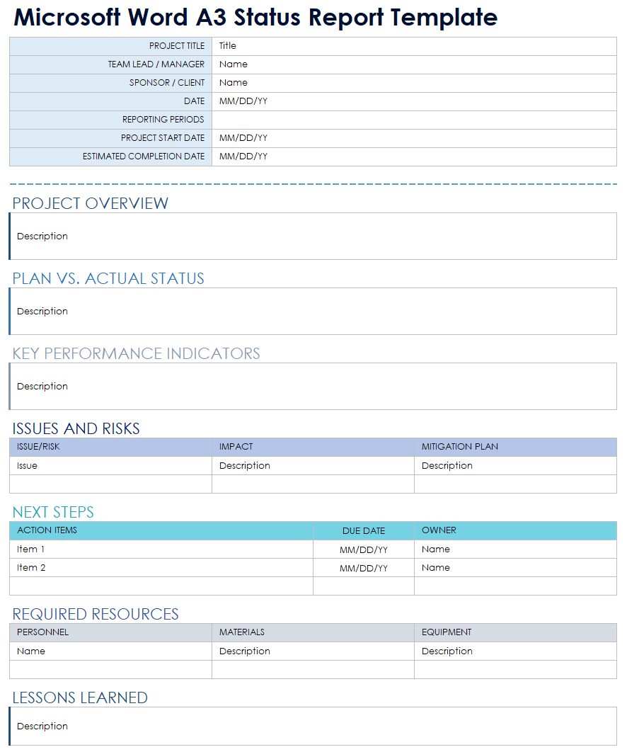Select the Issue cell under Issue/Risk
The image size is (627, 752).
coord(110,466)
